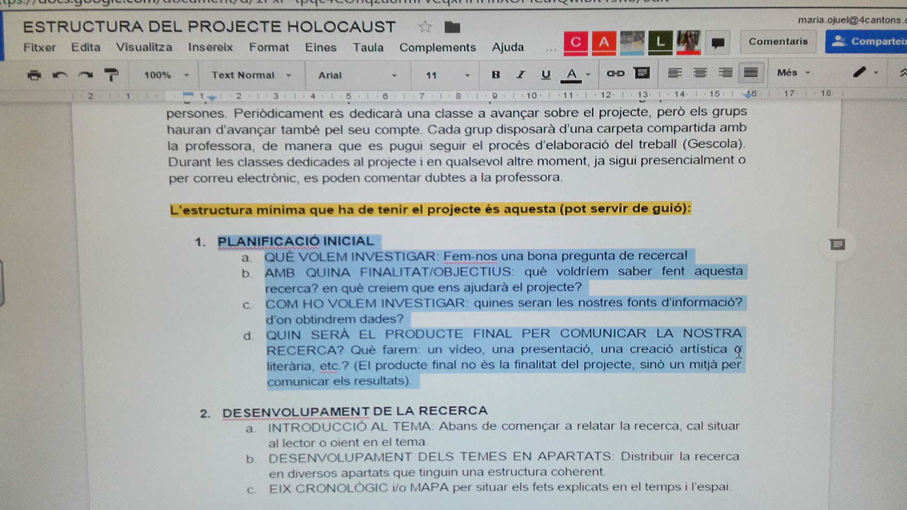The width and height of the screenshot is (907, 510).
Task: Open the text color picker
Action: [572, 75]
